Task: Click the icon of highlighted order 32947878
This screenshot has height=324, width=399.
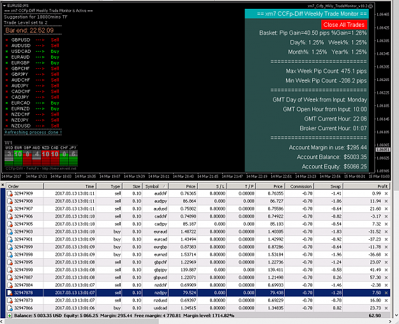Action: click(x=10, y=293)
